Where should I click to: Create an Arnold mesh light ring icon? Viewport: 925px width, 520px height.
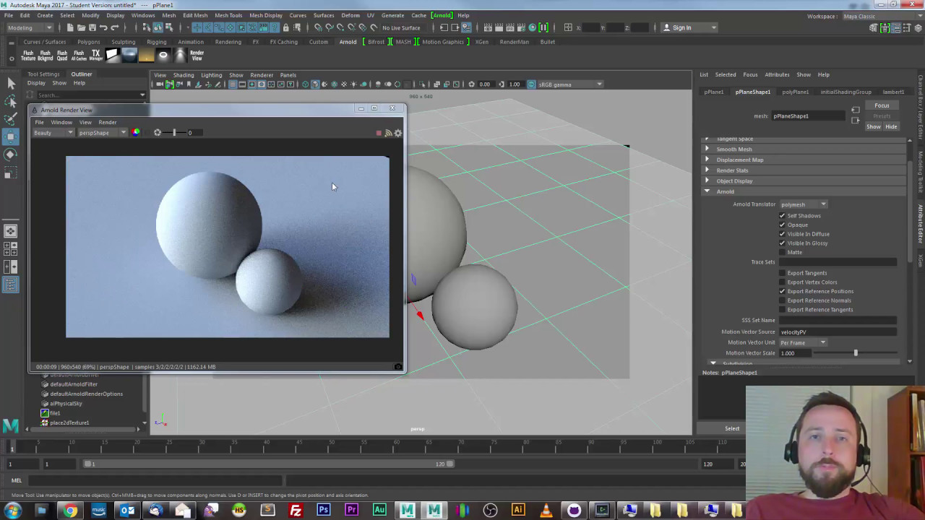tap(163, 56)
